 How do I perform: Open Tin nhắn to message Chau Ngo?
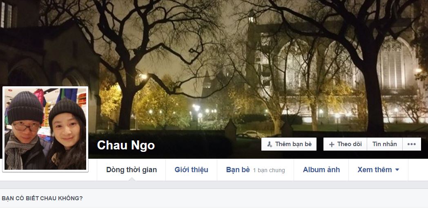pos(385,144)
